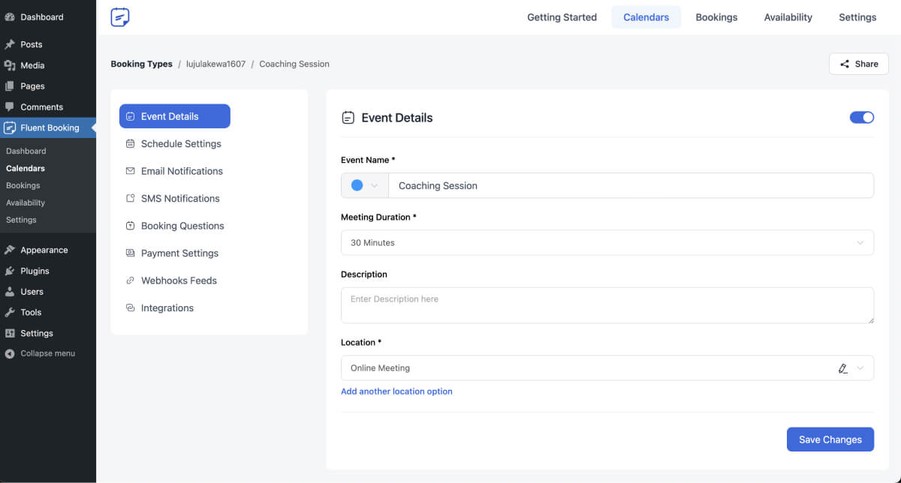The image size is (901, 483).
Task: Open the Availability top tab
Action: coord(788,17)
